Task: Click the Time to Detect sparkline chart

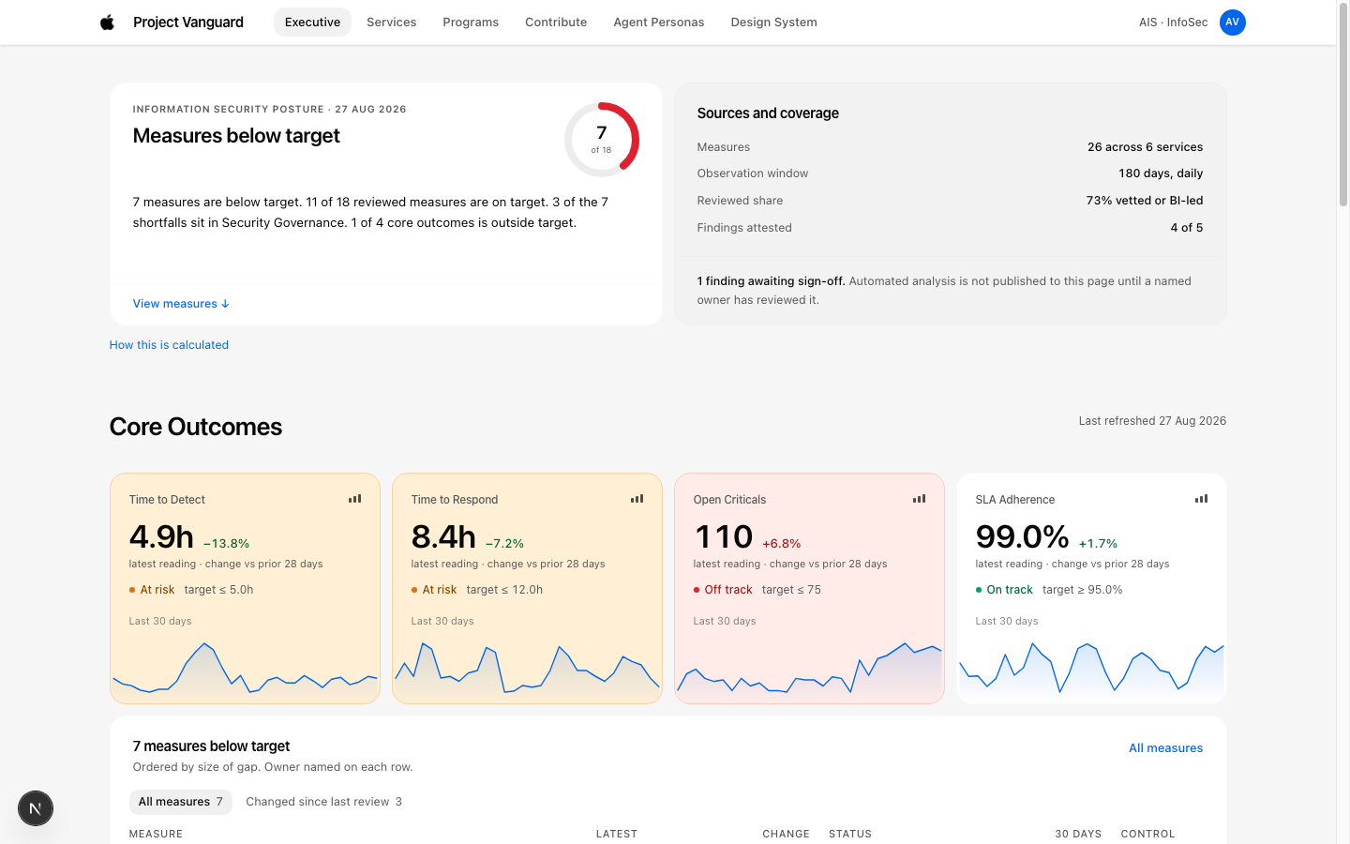Action: (x=245, y=670)
